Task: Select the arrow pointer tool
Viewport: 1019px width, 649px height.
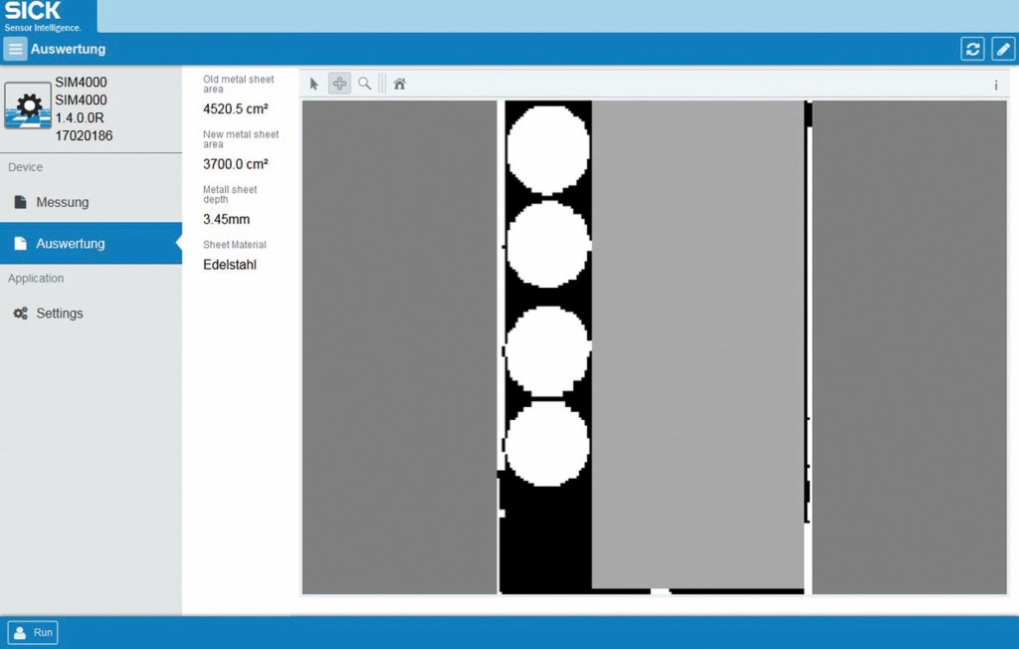Action: tap(314, 85)
